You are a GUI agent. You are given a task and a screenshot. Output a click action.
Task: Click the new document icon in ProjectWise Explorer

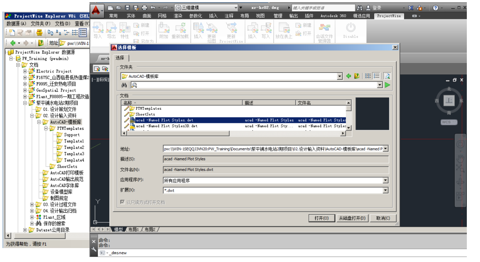tap(12, 33)
